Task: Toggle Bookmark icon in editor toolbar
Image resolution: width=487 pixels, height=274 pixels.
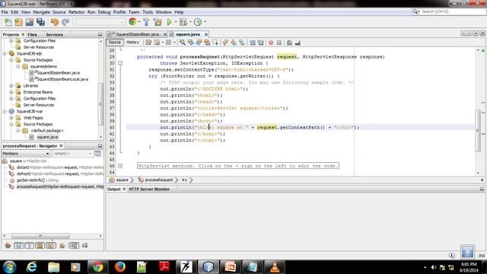Action: pos(241,43)
